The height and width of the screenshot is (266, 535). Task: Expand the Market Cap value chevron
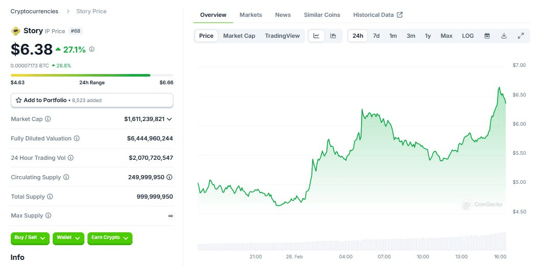(x=169, y=119)
